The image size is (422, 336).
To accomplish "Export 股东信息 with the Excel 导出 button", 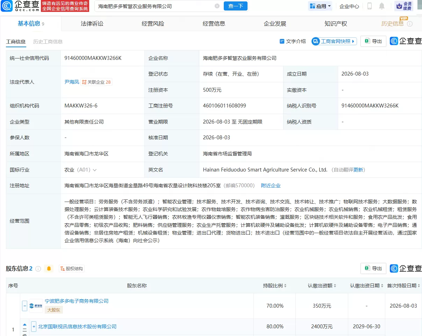I will pyautogui.click(x=373, y=268).
